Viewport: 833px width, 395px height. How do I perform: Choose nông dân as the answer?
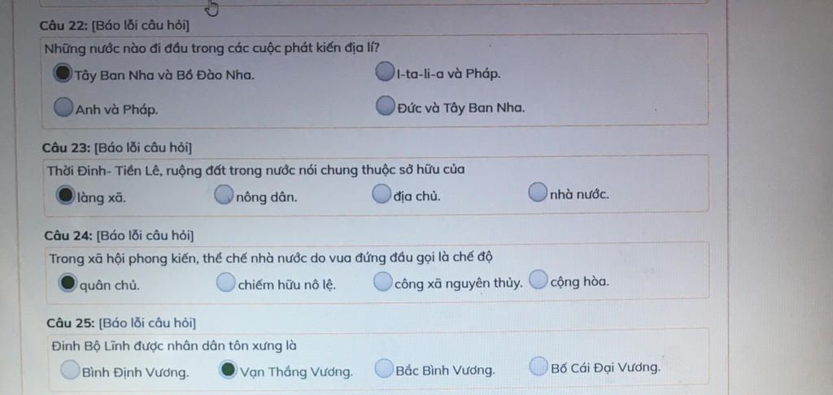pyautogui.click(x=224, y=195)
